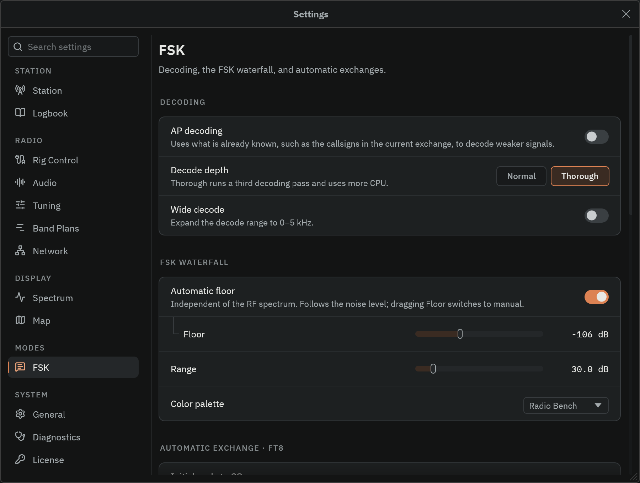Click the Station antenna icon in sidebar
Image resolution: width=640 pixels, height=483 pixels.
20,90
